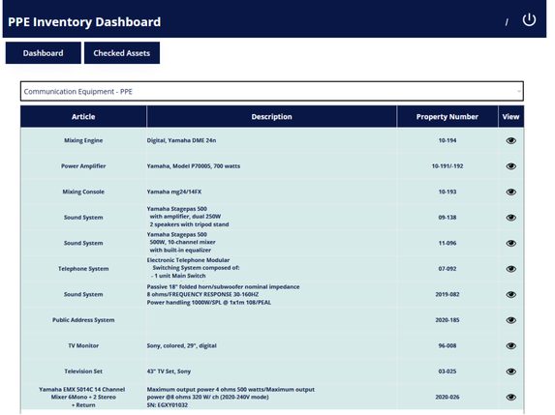Viewport: 555px width, 415px height.
Task: Select the Yamaha EMX 5014C article cell
Action: click(82, 397)
